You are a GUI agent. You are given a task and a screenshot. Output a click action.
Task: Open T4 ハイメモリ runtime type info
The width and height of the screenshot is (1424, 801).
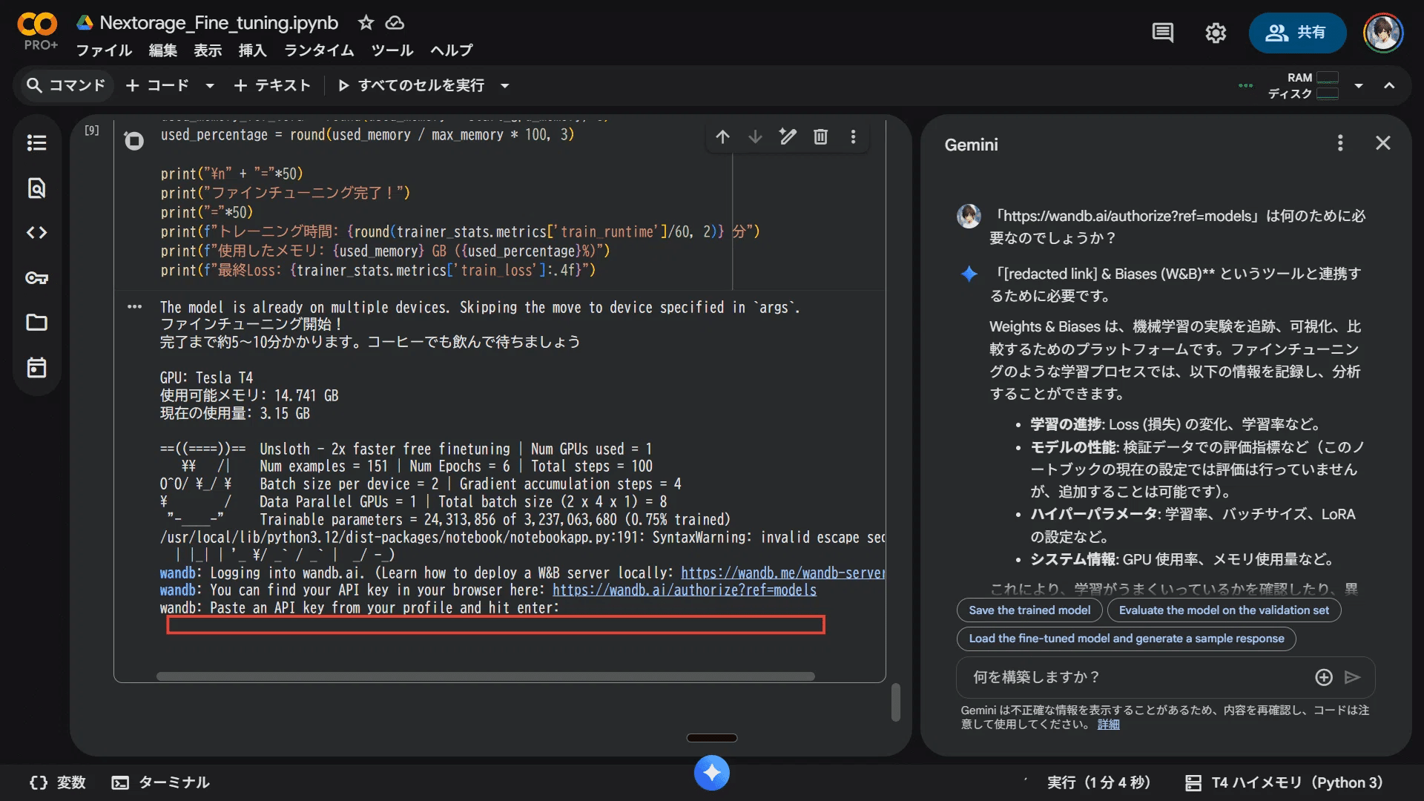coord(1284,782)
